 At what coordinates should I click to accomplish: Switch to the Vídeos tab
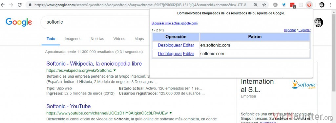[119, 39]
